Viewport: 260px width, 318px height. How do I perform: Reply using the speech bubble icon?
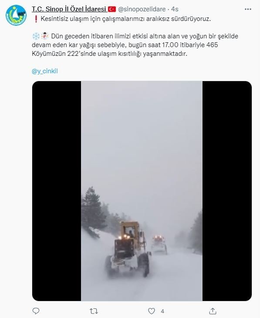click(x=36, y=311)
